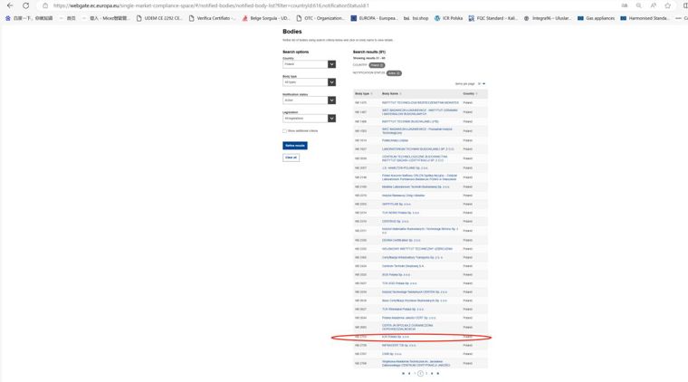Open the Integra96 bookmark

pyautogui.click(x=548, y=18)
